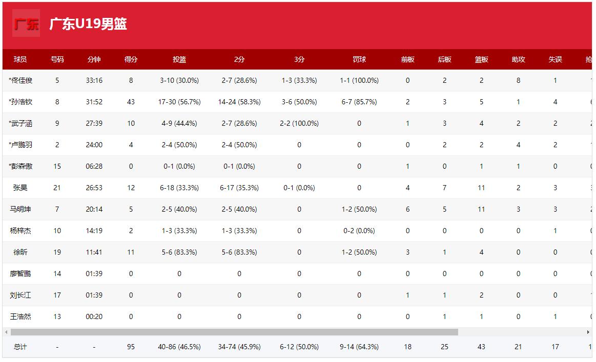Open the 广东U19男篮 team title link
The width and height of the screenshot is (596, 362).
point(88,24)
